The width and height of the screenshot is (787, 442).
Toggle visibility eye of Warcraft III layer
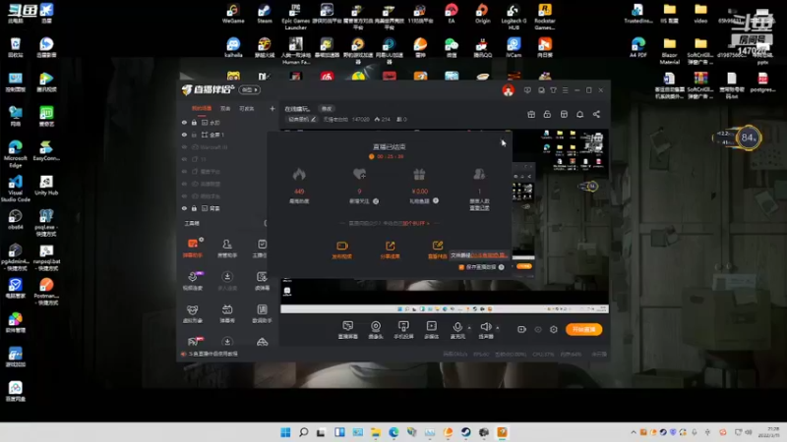184,147
